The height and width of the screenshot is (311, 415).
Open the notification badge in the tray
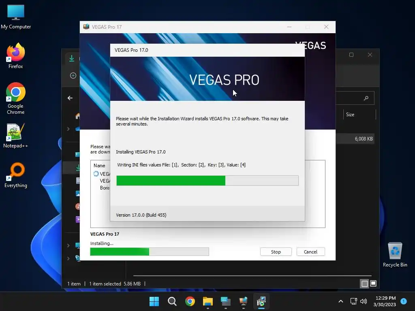404,301
